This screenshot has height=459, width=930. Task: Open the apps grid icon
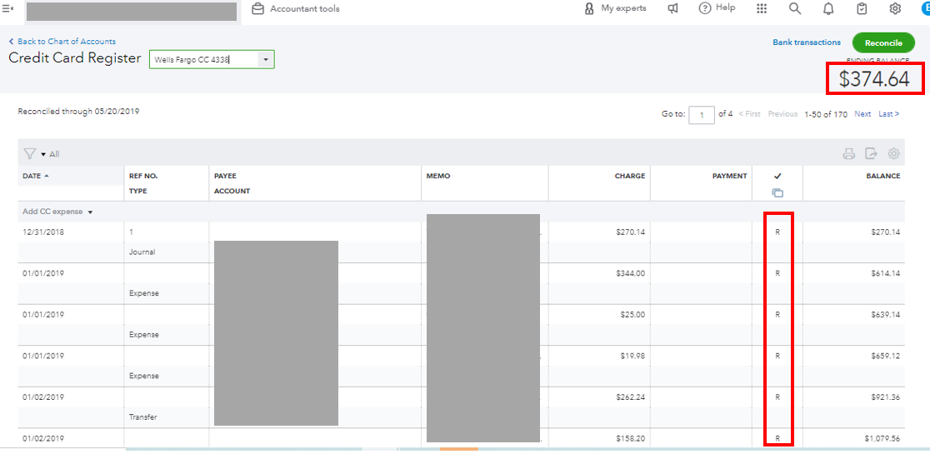coord(762,8)
